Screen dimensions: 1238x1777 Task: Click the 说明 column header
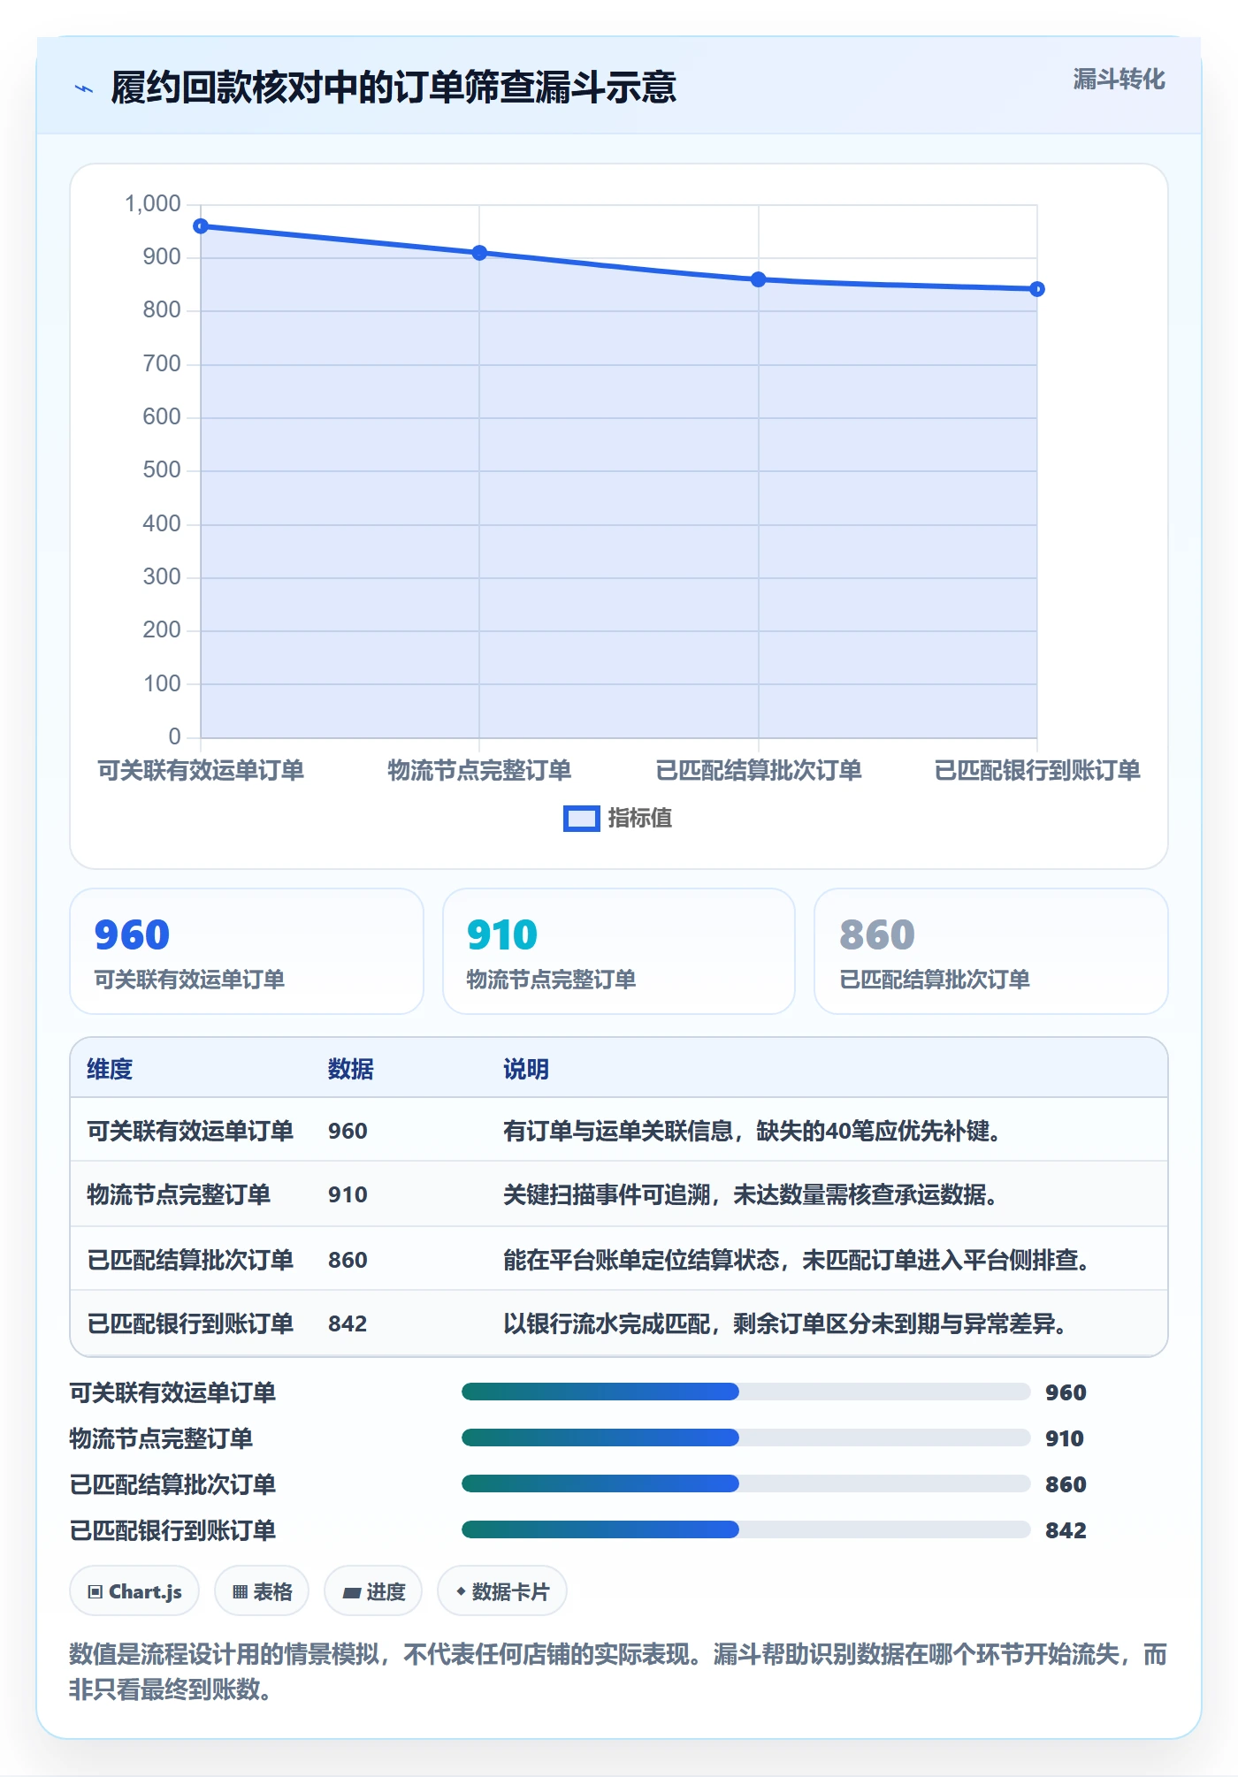(526, 1069)
